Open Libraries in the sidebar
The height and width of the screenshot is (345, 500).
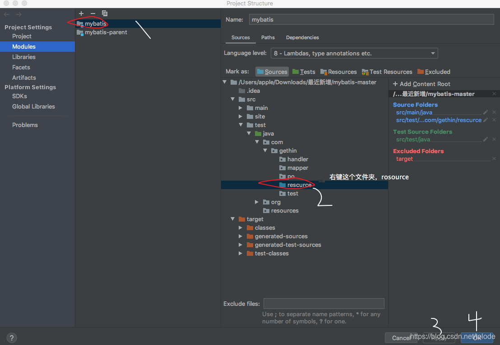24,57
